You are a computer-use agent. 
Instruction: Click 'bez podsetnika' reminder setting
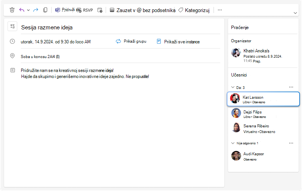point(159,10)
